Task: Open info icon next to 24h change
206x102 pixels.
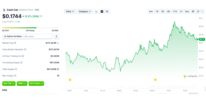Action: click(x=41, y=16)
